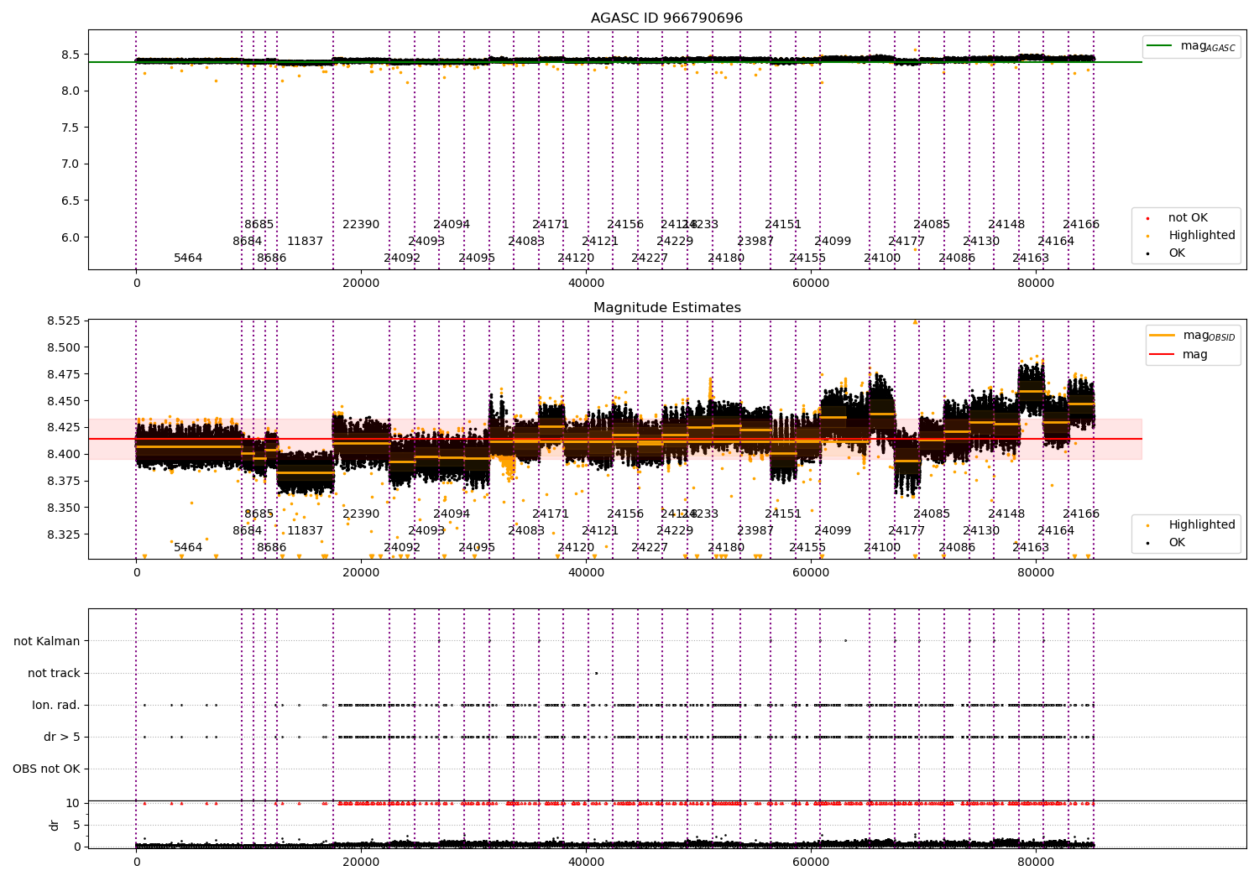Click OBSID label 24099 in top plot
This screenshot has width=1259, height=881.
[x=833, y=242]
